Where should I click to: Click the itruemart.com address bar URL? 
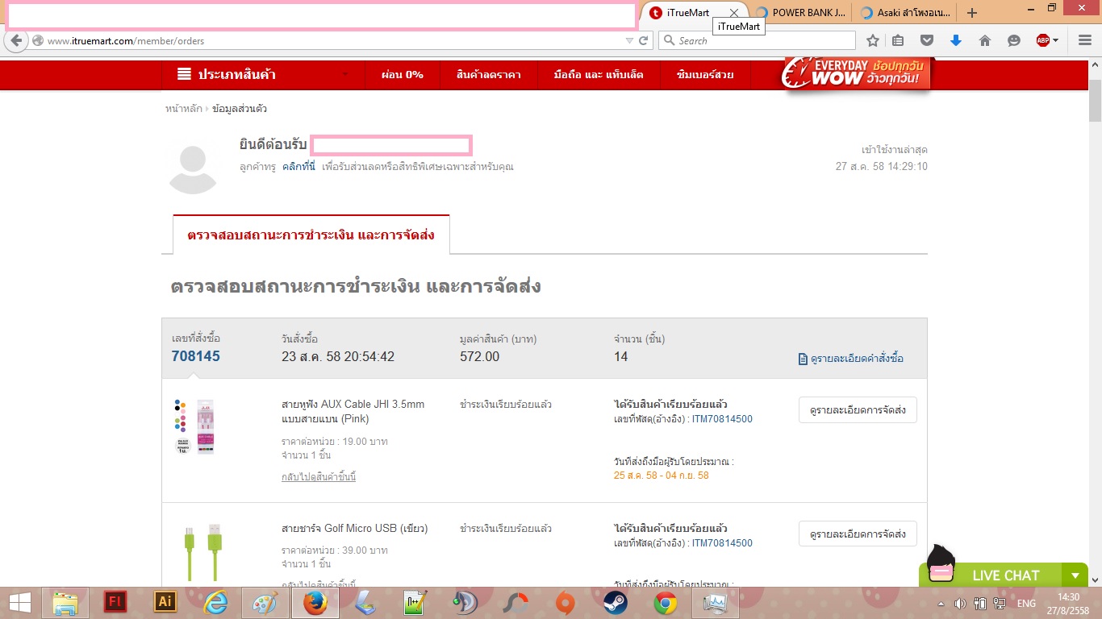[125, 40]
